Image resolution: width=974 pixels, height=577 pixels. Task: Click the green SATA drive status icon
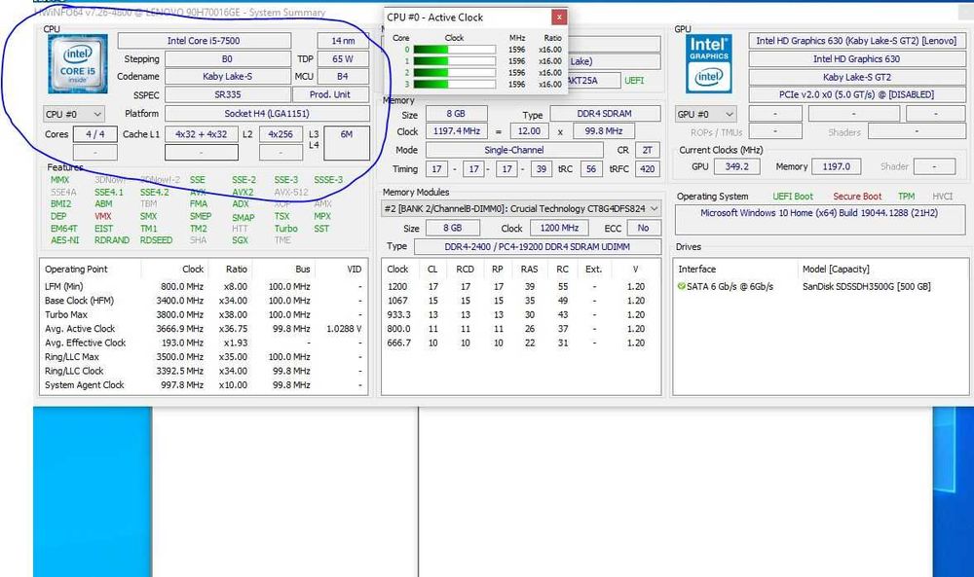pyautogui.click(x=682, y=287)
